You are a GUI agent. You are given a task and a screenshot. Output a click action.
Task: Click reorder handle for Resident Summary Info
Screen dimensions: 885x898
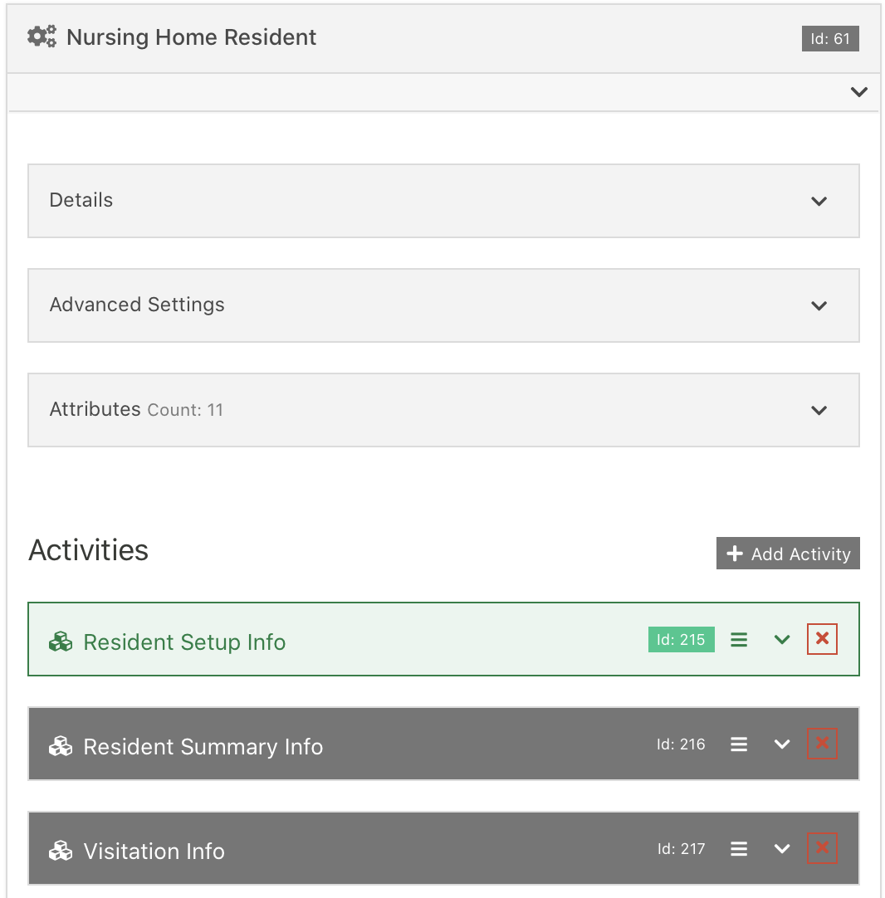[739, 744]
